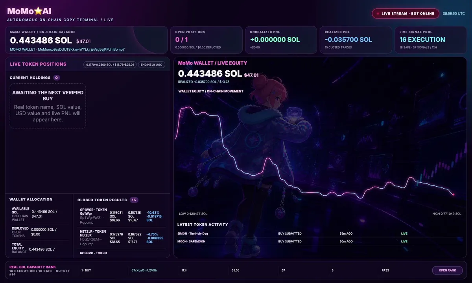The width and height of the screenshot is (472, 283).
Task: Select the HBTZJR · TOKEN closed result row
Action: pos(122,238)
